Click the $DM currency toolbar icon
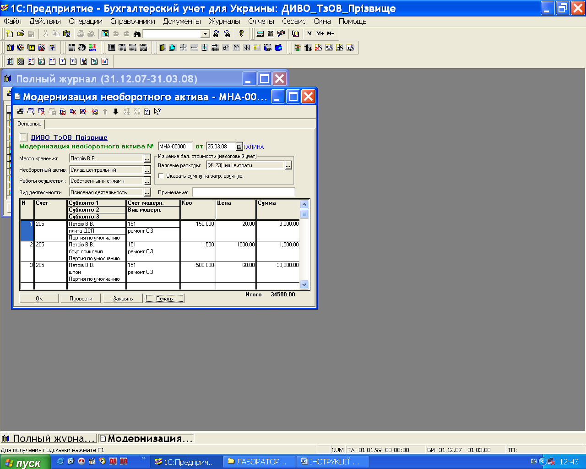 pyautogui.click(x=92, y=47)
